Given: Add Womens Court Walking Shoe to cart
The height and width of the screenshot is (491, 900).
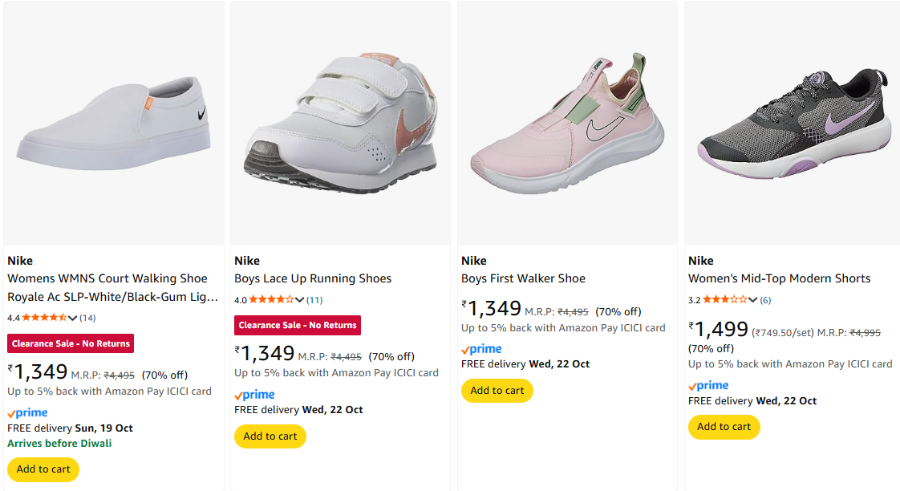Looking at the screenshot, I should pyautogui.click(x=43, y=469).
